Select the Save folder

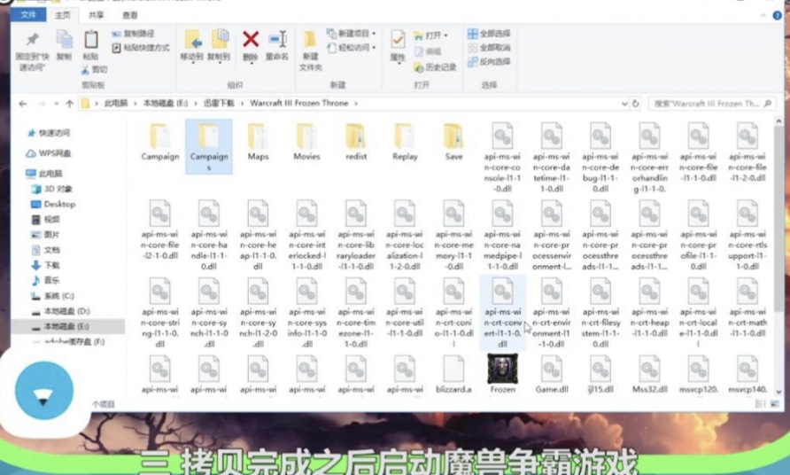453,142
